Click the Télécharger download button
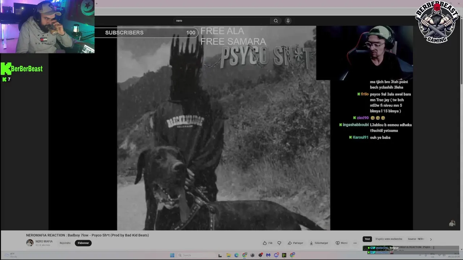463x260 pixels. [319, 243]
